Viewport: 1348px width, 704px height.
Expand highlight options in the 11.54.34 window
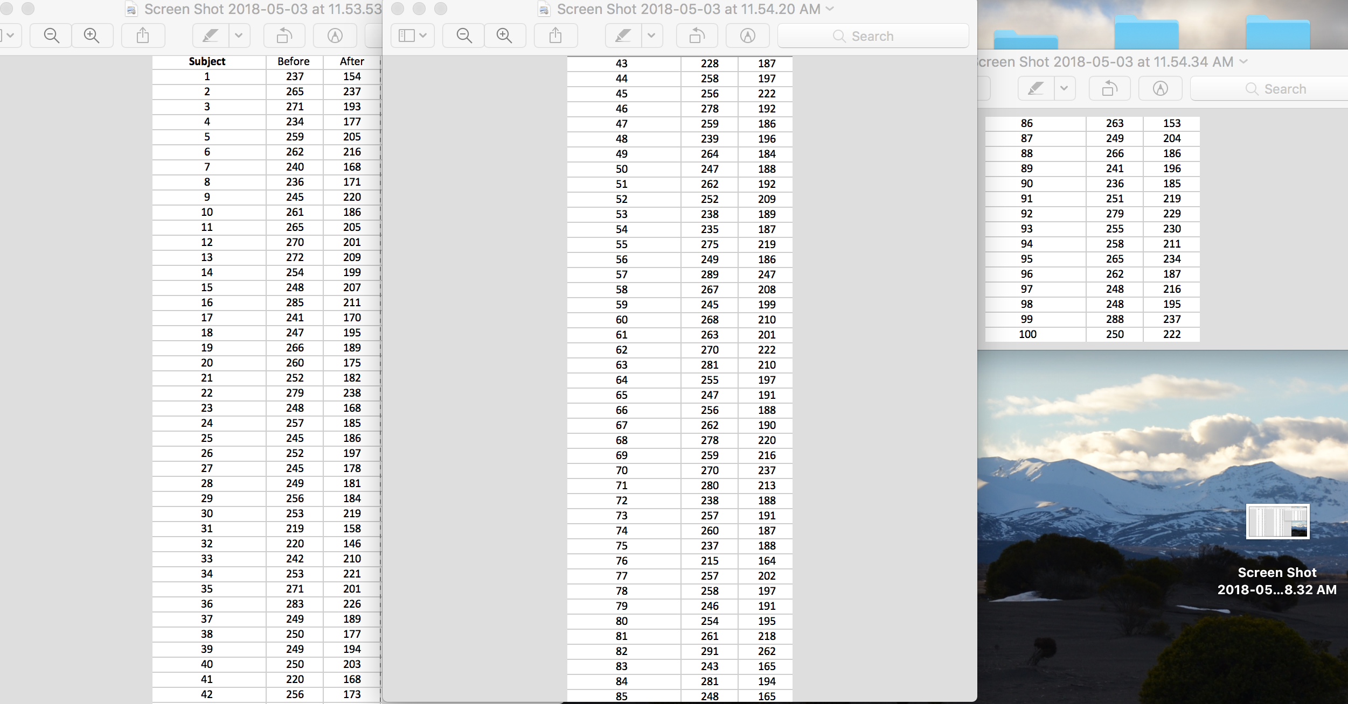tap(1064, 88)
